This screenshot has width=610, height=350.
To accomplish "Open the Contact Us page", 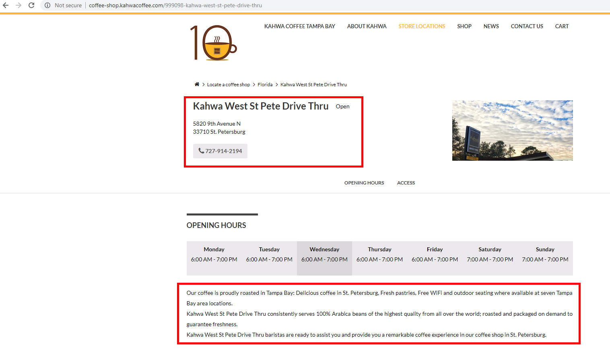I will 527,26.
